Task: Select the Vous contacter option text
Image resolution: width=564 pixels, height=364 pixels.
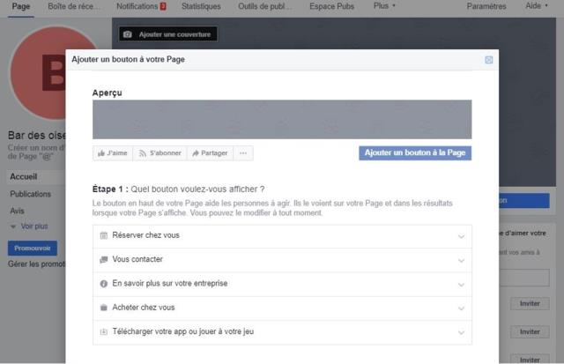Action: [x=137, y=259]
